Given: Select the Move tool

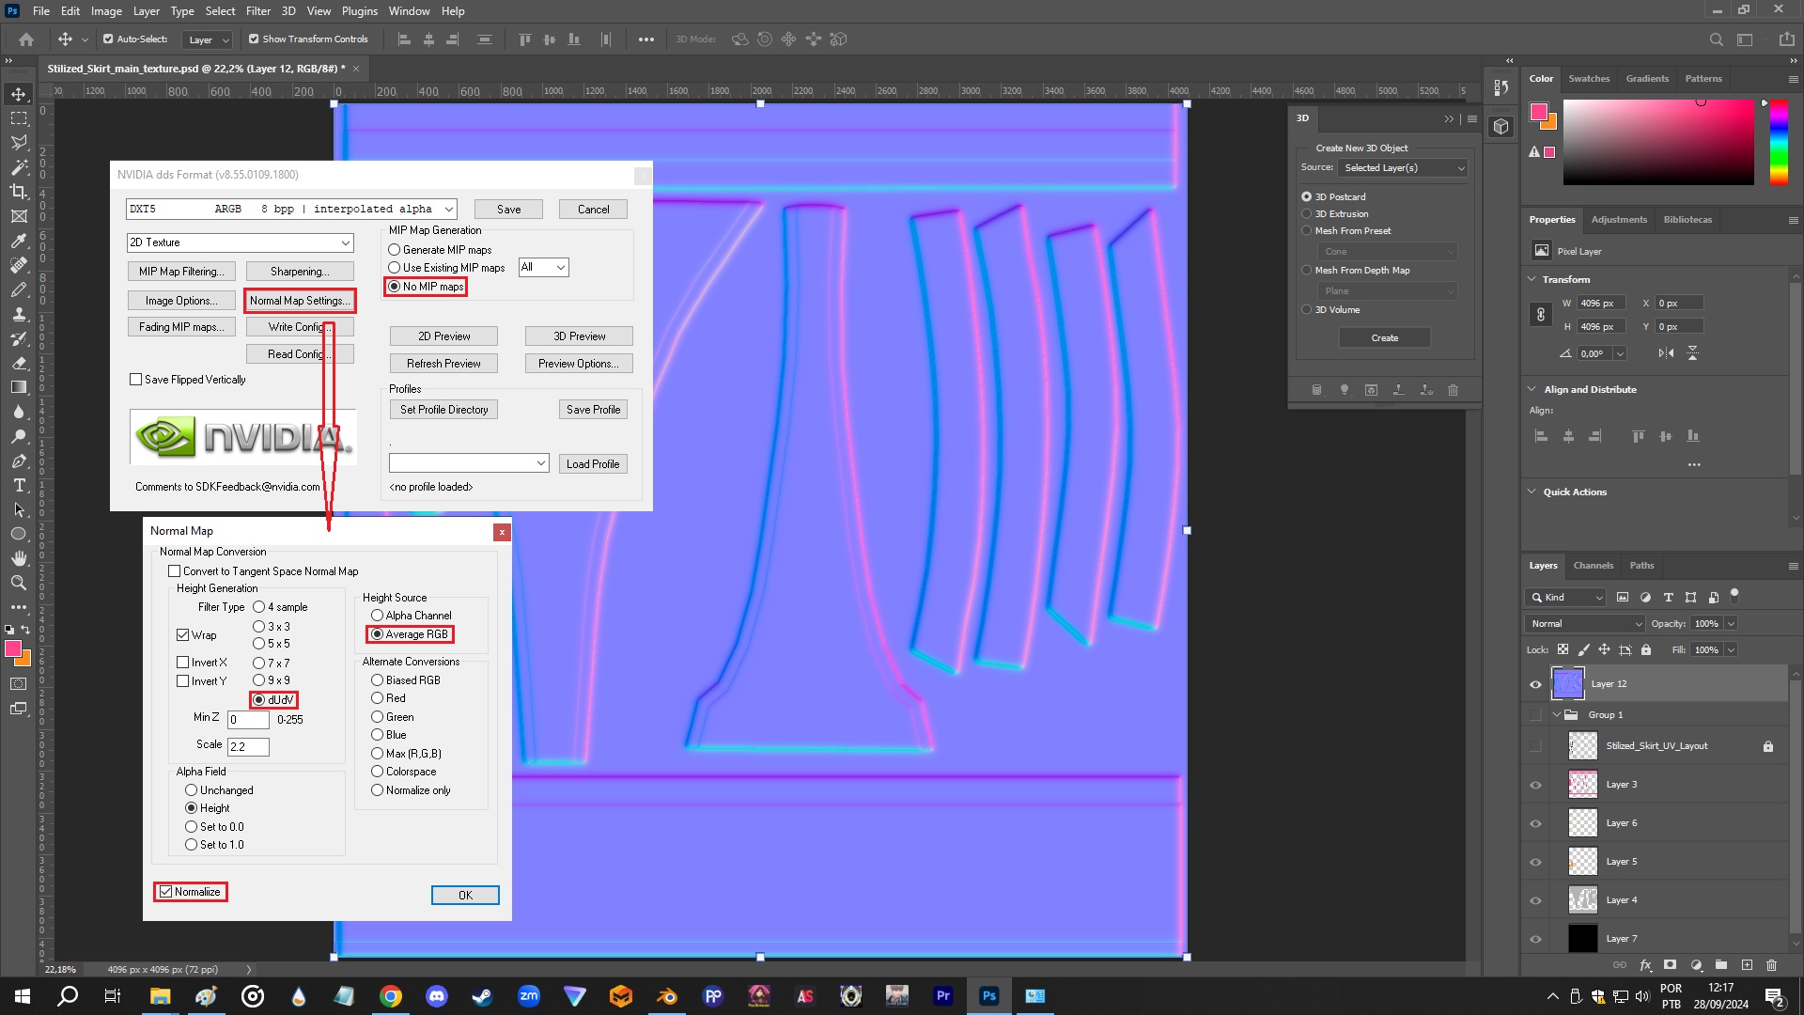Looking at the screenshot, I should pos(19,94).
